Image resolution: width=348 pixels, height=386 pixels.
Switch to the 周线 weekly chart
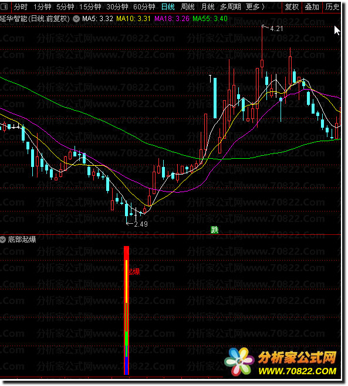coord(188,7)
